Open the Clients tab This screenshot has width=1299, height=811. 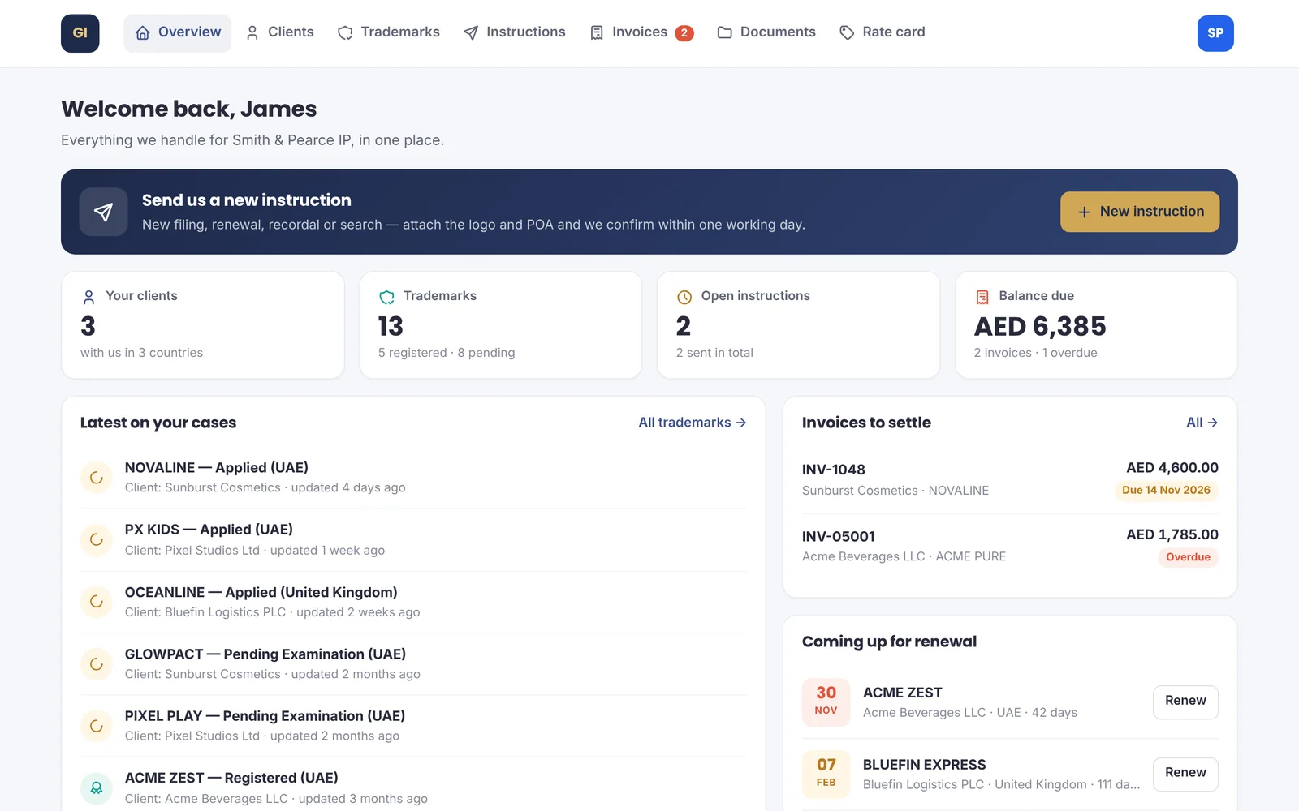tap(280, 33)
